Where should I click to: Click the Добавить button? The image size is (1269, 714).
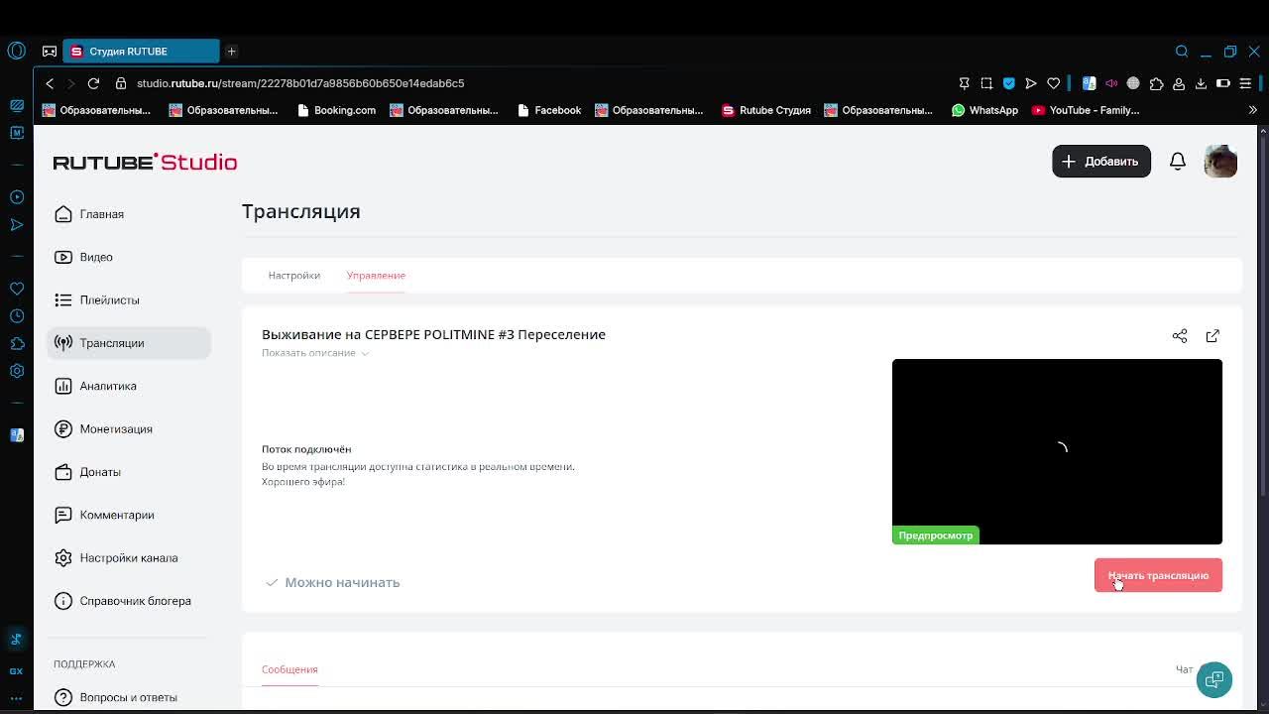pos(1101,162)
